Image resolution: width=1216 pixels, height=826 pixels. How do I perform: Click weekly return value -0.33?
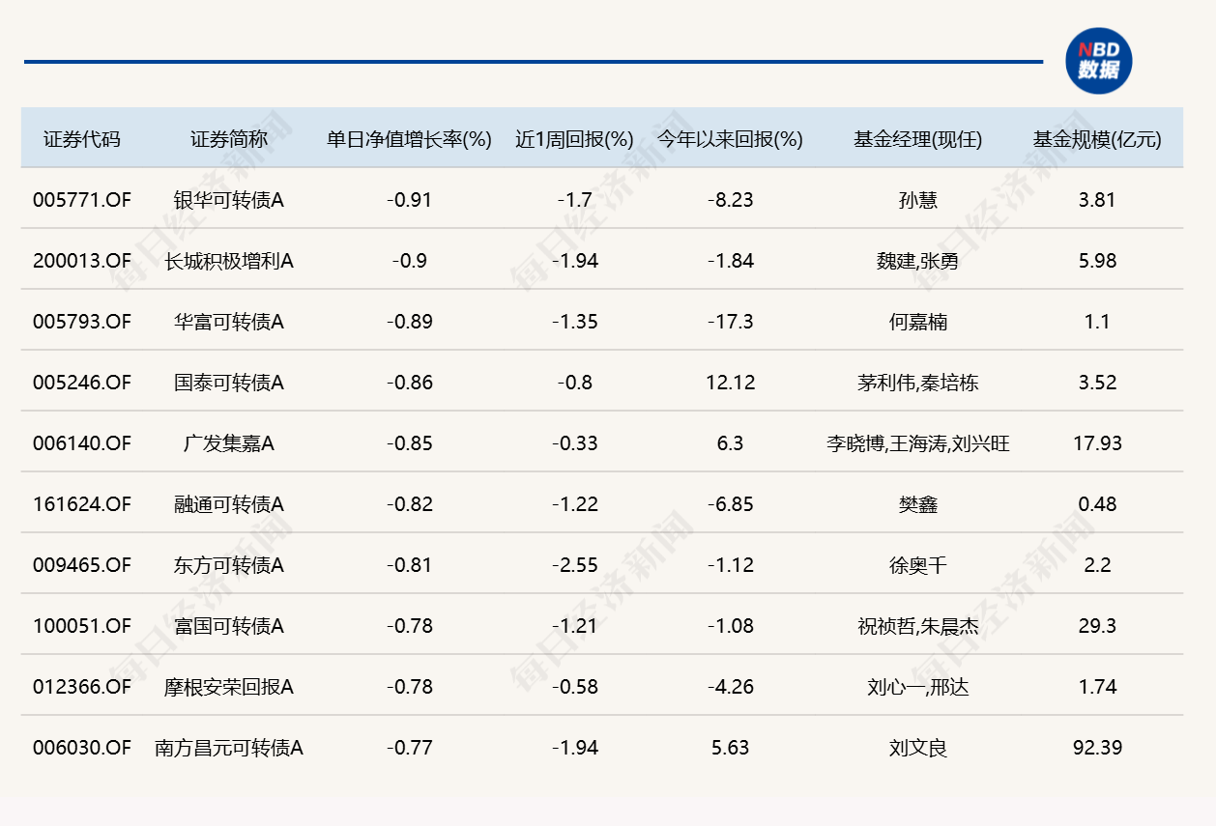pos(574,443)
